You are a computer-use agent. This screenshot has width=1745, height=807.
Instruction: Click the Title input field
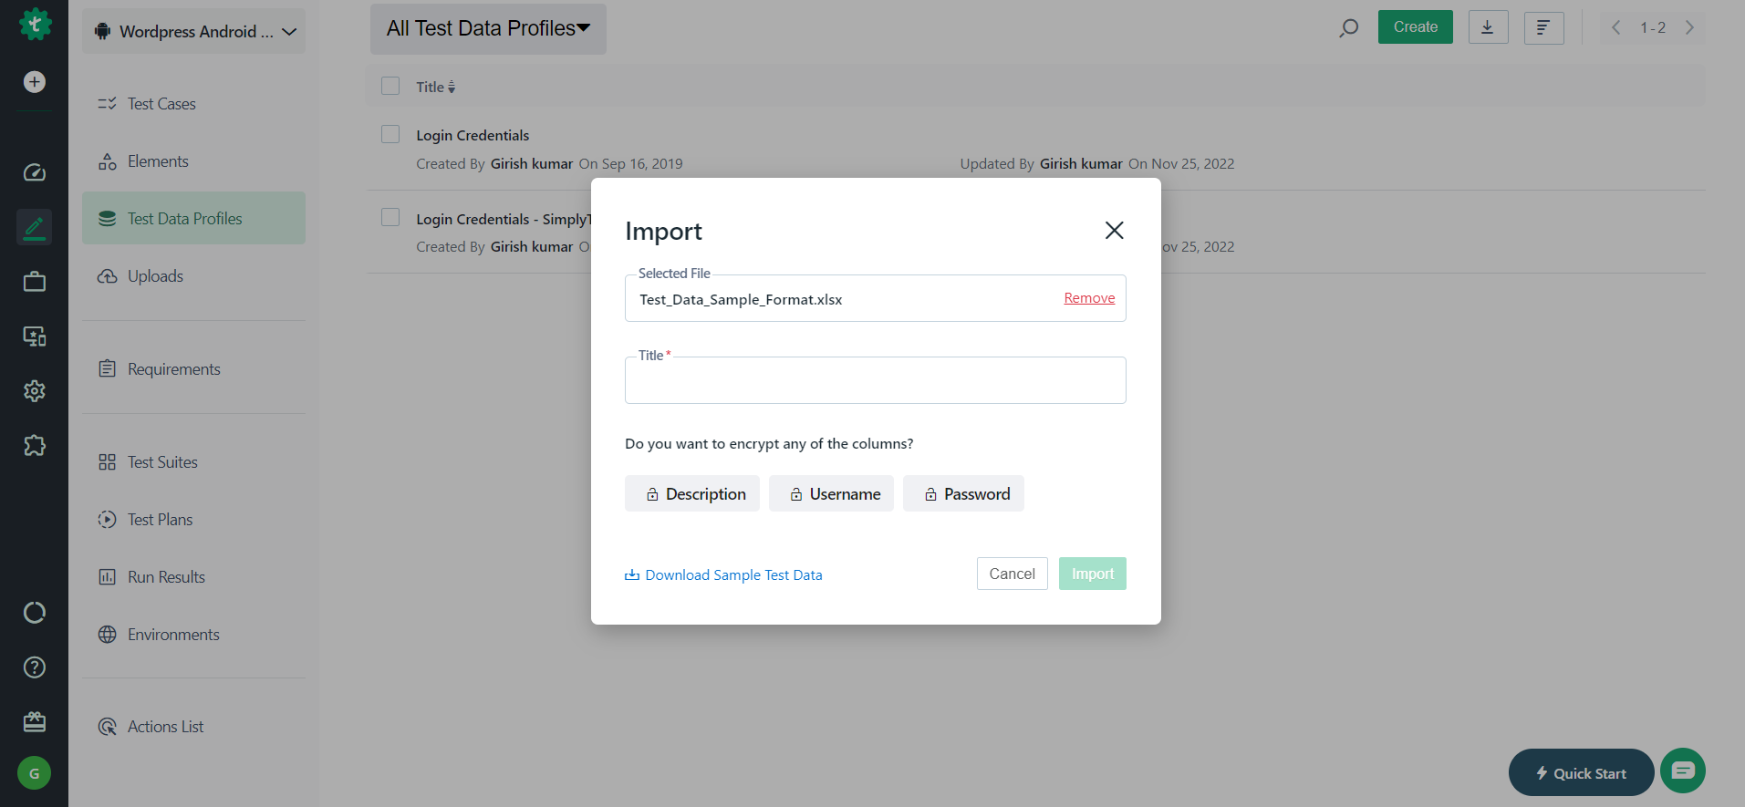coord(875,380)
